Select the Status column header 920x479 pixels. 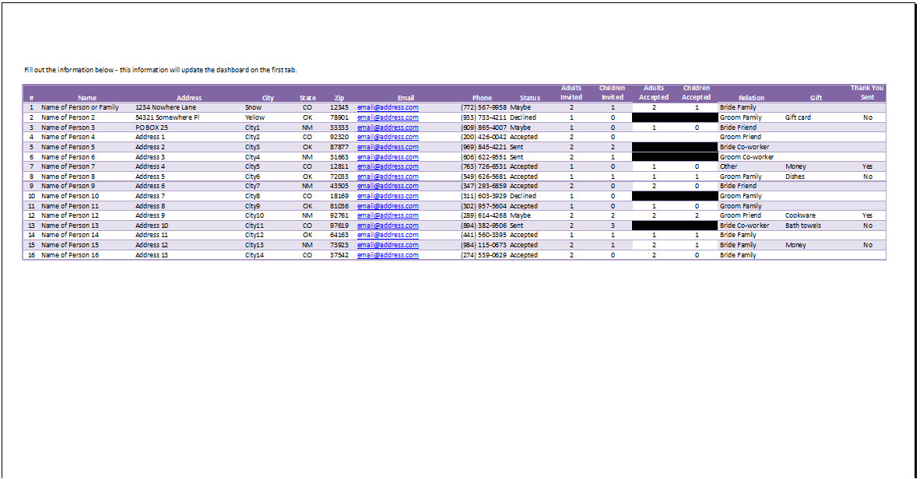[x=529, y=98]
